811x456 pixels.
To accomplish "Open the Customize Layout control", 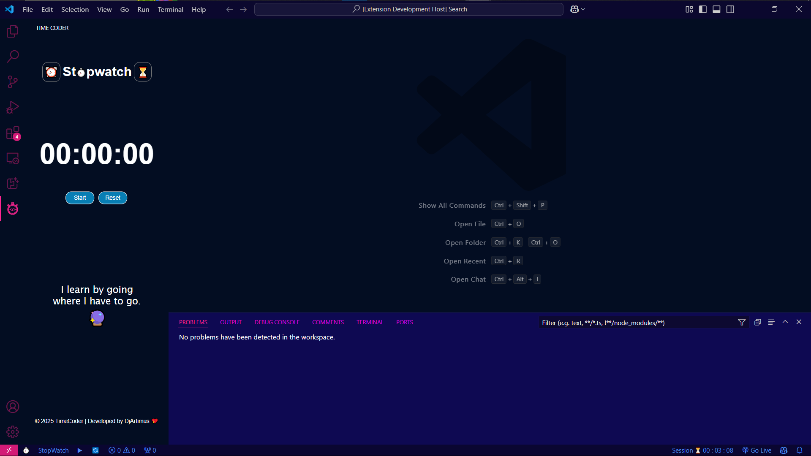I will point(689,9).
